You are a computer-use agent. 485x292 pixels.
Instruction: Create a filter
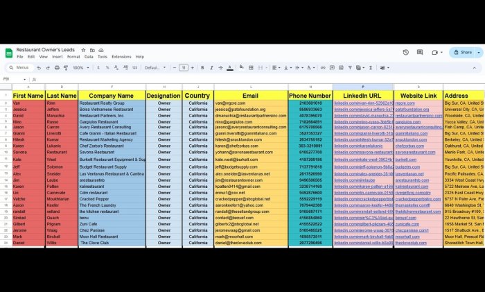(x=350, y=67)
